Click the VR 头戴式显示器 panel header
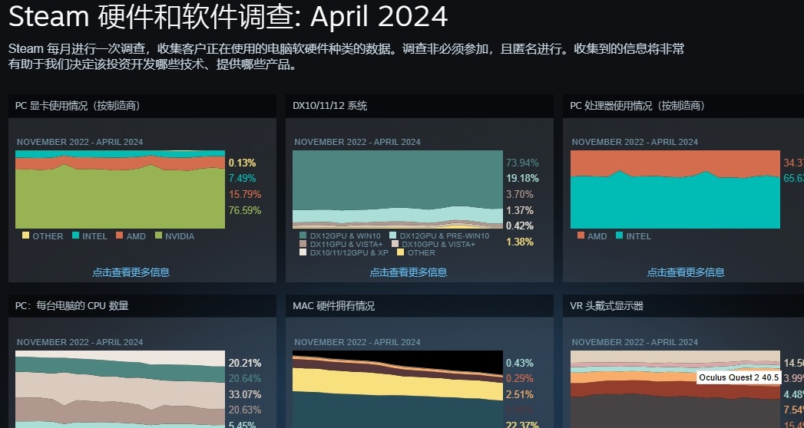 tap(683, 306)
